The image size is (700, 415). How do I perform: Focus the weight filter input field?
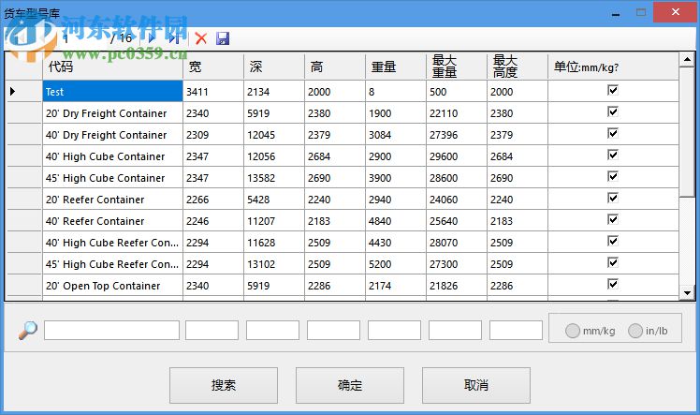coord(394,330)
